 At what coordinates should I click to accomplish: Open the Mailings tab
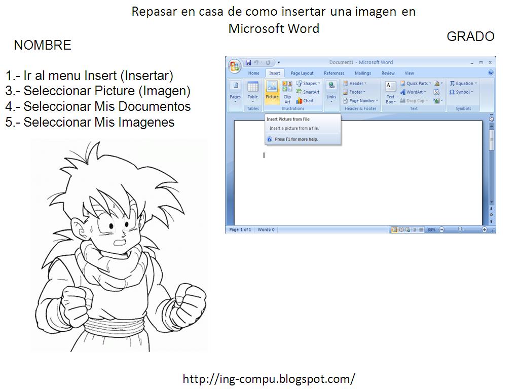pyautogui.click(x=363, y=73)
